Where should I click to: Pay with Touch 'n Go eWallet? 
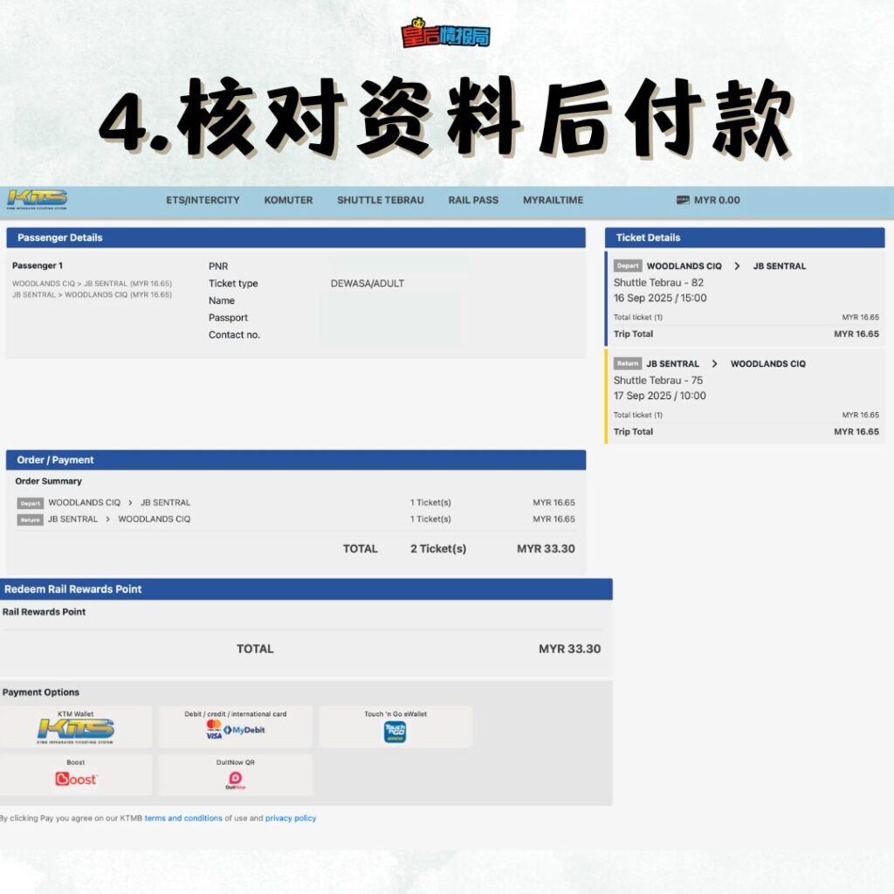395,727
